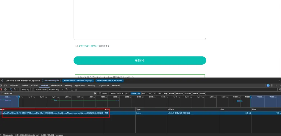Filter requests by Doc type
Screen dimensions: 281x136
click(144, 94)
